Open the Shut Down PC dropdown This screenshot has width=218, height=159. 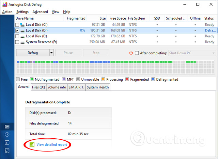(x=192, y=53)
